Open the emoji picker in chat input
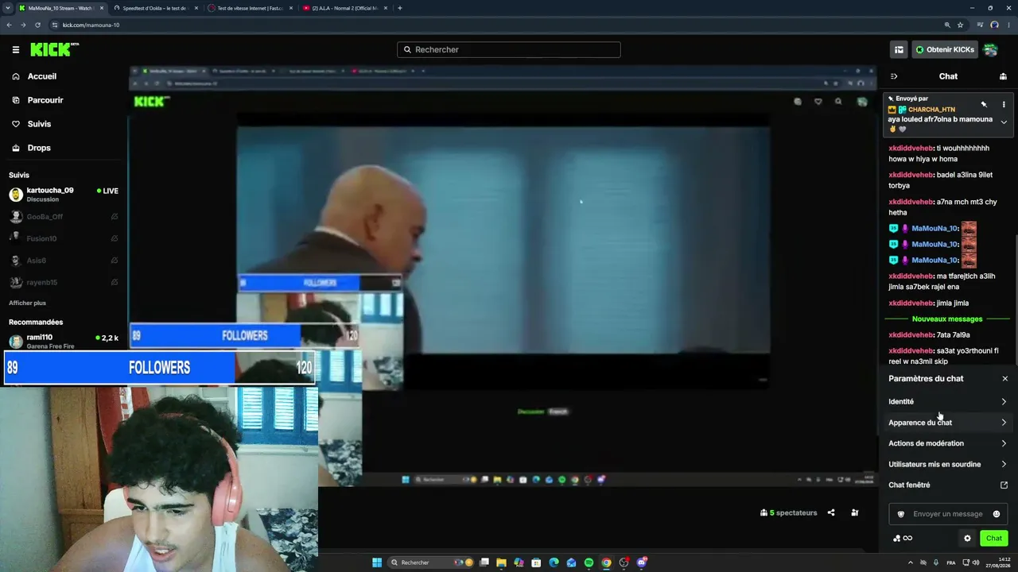The image size is (1018, 572). tap(996, 514)
